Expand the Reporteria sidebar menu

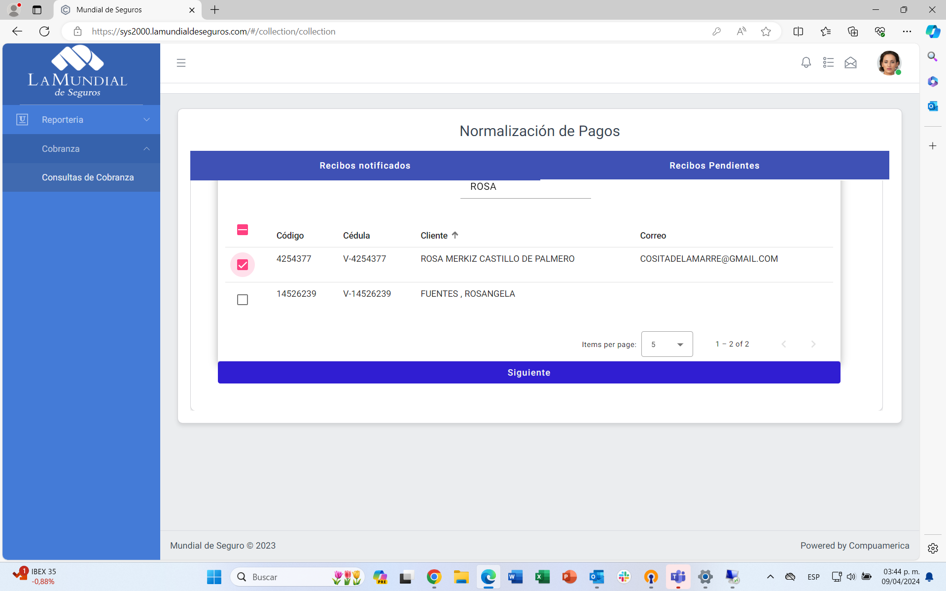coord(81,120)
